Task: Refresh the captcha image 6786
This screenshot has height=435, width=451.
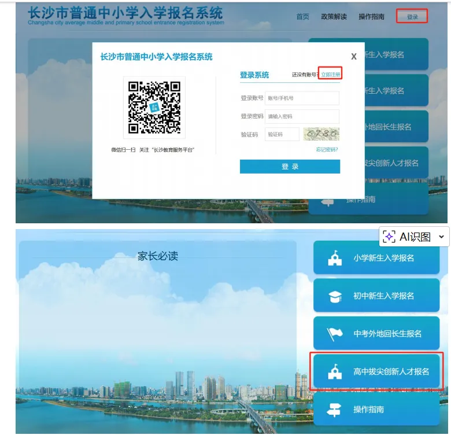Action: click(321, 134)
